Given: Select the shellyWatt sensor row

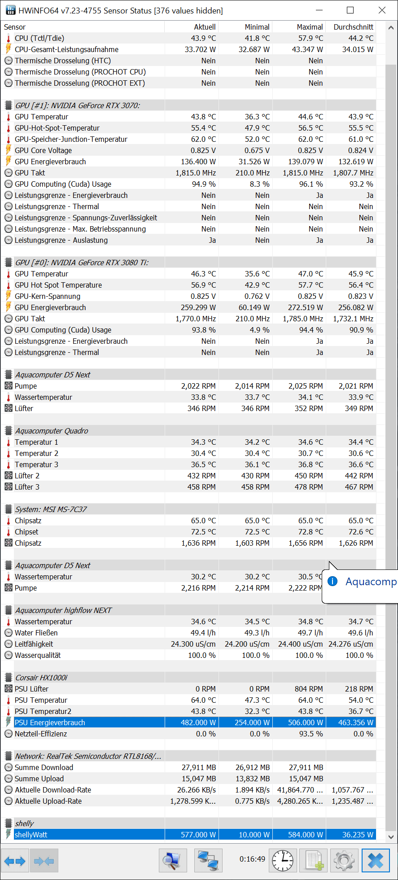Looking at the screenshot, I should [188, 835].
